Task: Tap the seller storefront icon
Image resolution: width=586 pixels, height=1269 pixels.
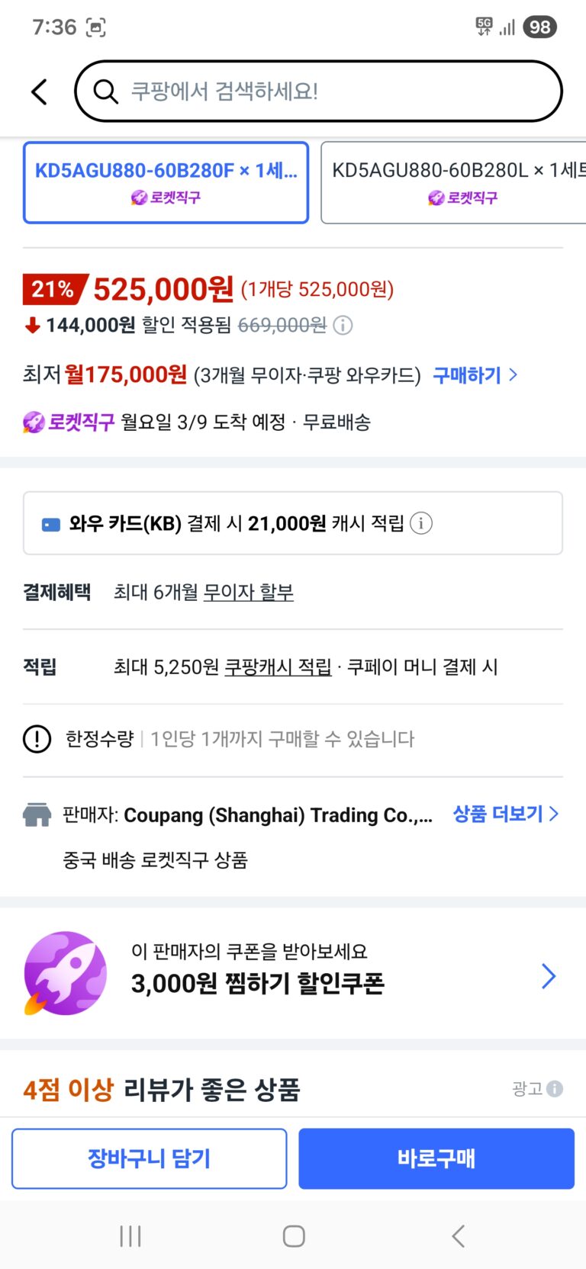Action: (37, 814)
